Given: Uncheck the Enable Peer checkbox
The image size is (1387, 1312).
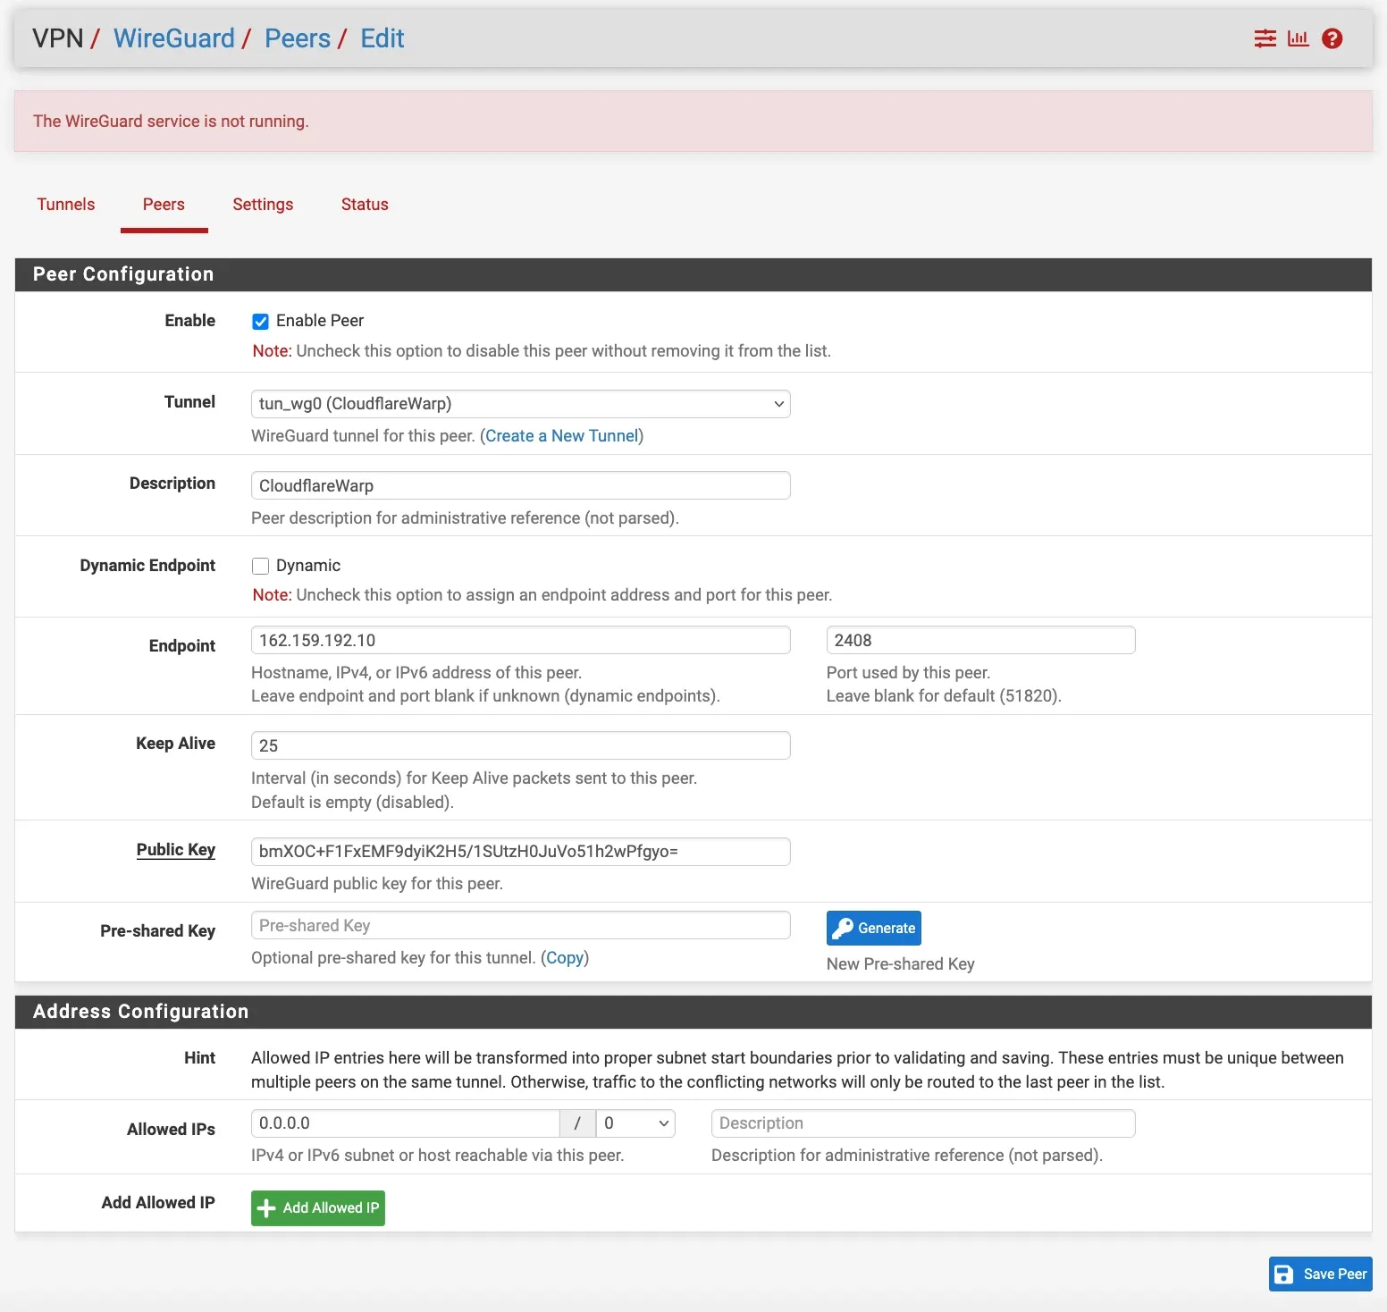Looking at the screenshot, I should click(x=260, y=322).
